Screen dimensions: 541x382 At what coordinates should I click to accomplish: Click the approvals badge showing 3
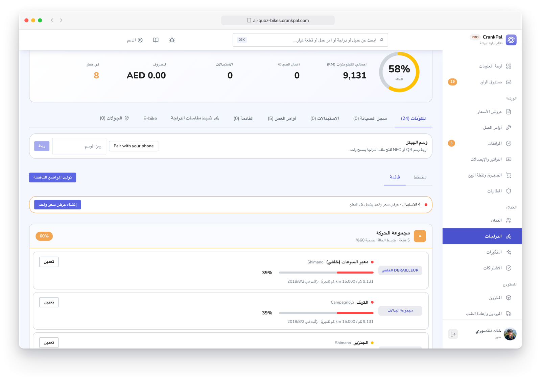[451, 143]
